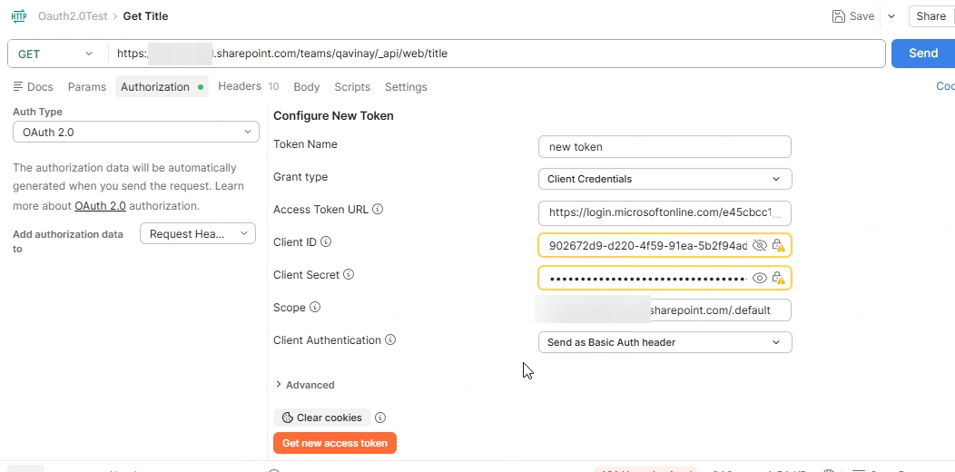Click the Scope input field

(x=665, y=310)
